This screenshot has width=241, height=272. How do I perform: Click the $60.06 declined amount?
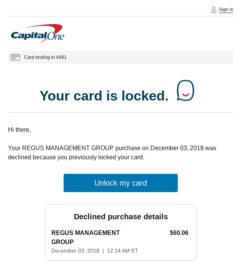179,233
